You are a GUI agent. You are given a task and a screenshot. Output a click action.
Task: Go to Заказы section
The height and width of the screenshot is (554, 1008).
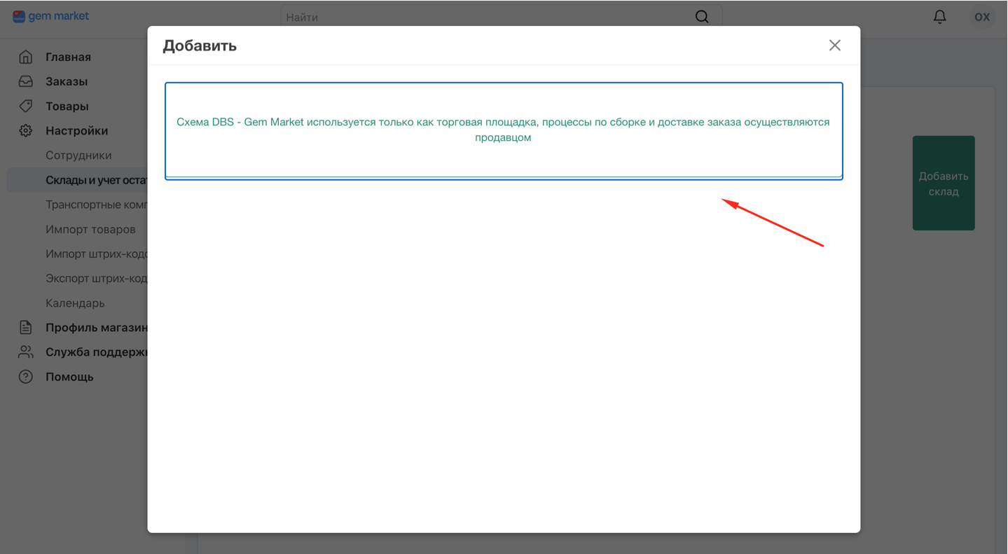(x=67, y=81)
